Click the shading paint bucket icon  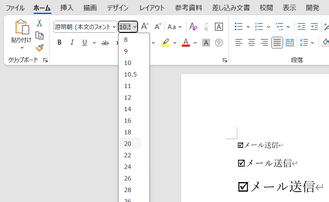pyautogui.click(x=326, y=43)
